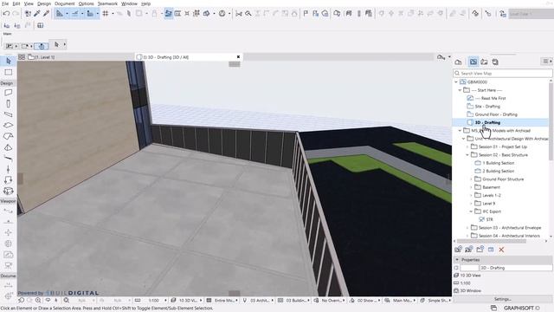Toggle the snap guides button in toolbar
This screenshot has height=312, width=554.
coord(75,14)
